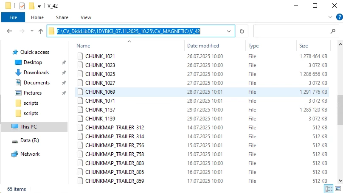343x193 pixels.
Task: Select the CHUNK_1023 file
Action: 202,65
